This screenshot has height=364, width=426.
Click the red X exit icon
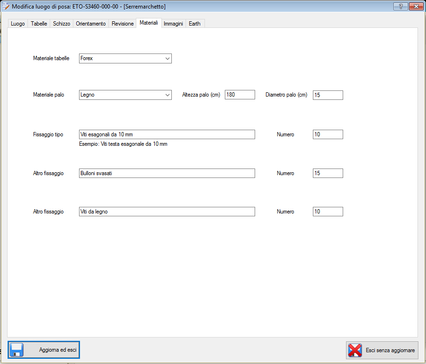coord(355,350)
